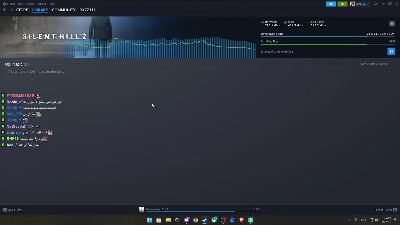The height and width of the screenshot is (225, 400).
Task: Click the Kick badge next to Aea_3
Action: (x=3, y=145)
